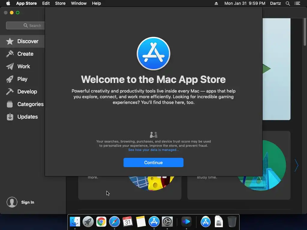This screenshot has width=307, height=230.
Task: Click the date and time in menu bar
Action: coord(245,3)
